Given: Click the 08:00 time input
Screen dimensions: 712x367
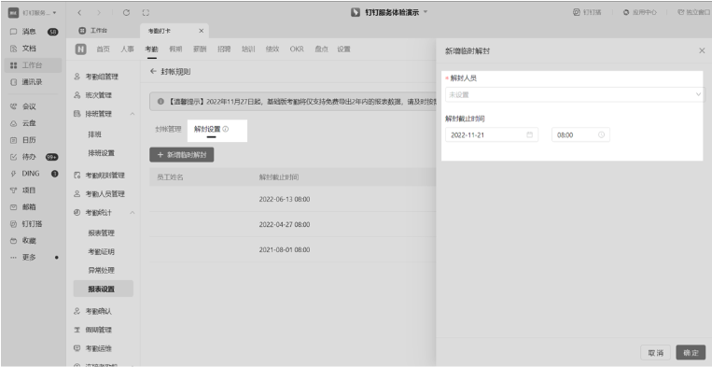Looking at the screenshot, I should click(x=580, y=134).
